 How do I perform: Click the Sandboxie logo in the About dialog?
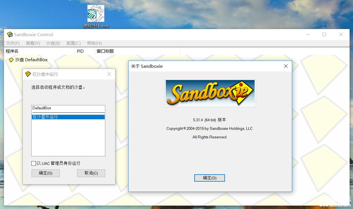(x=210, y=93)
